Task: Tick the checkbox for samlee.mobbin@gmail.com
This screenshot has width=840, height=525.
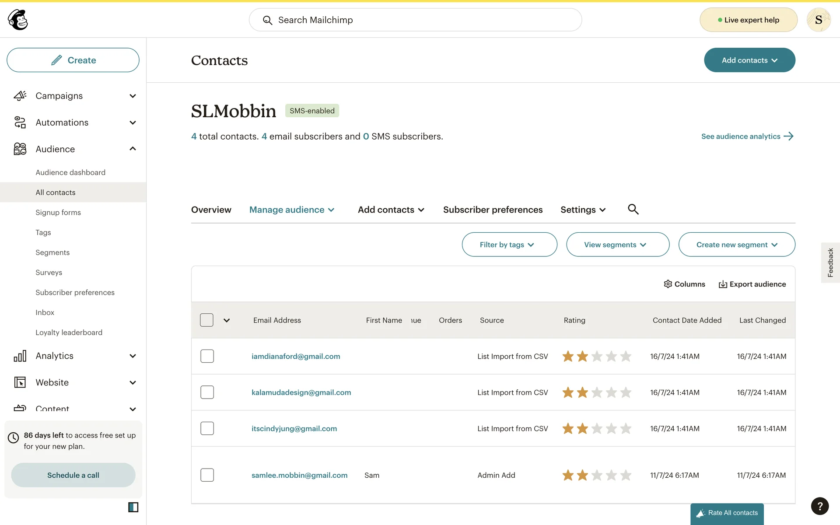Action: (207, 475)
